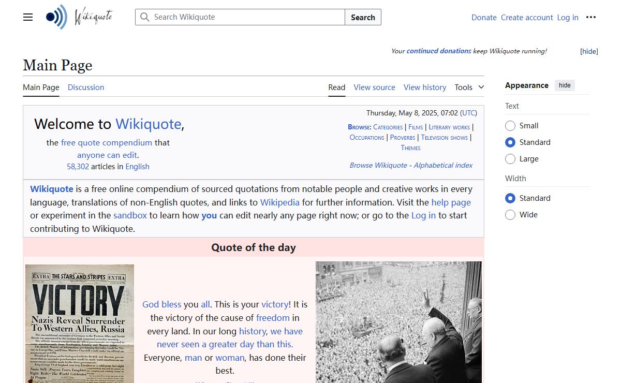
Task: Click 'history' link in quote
Action: (253, 331)
